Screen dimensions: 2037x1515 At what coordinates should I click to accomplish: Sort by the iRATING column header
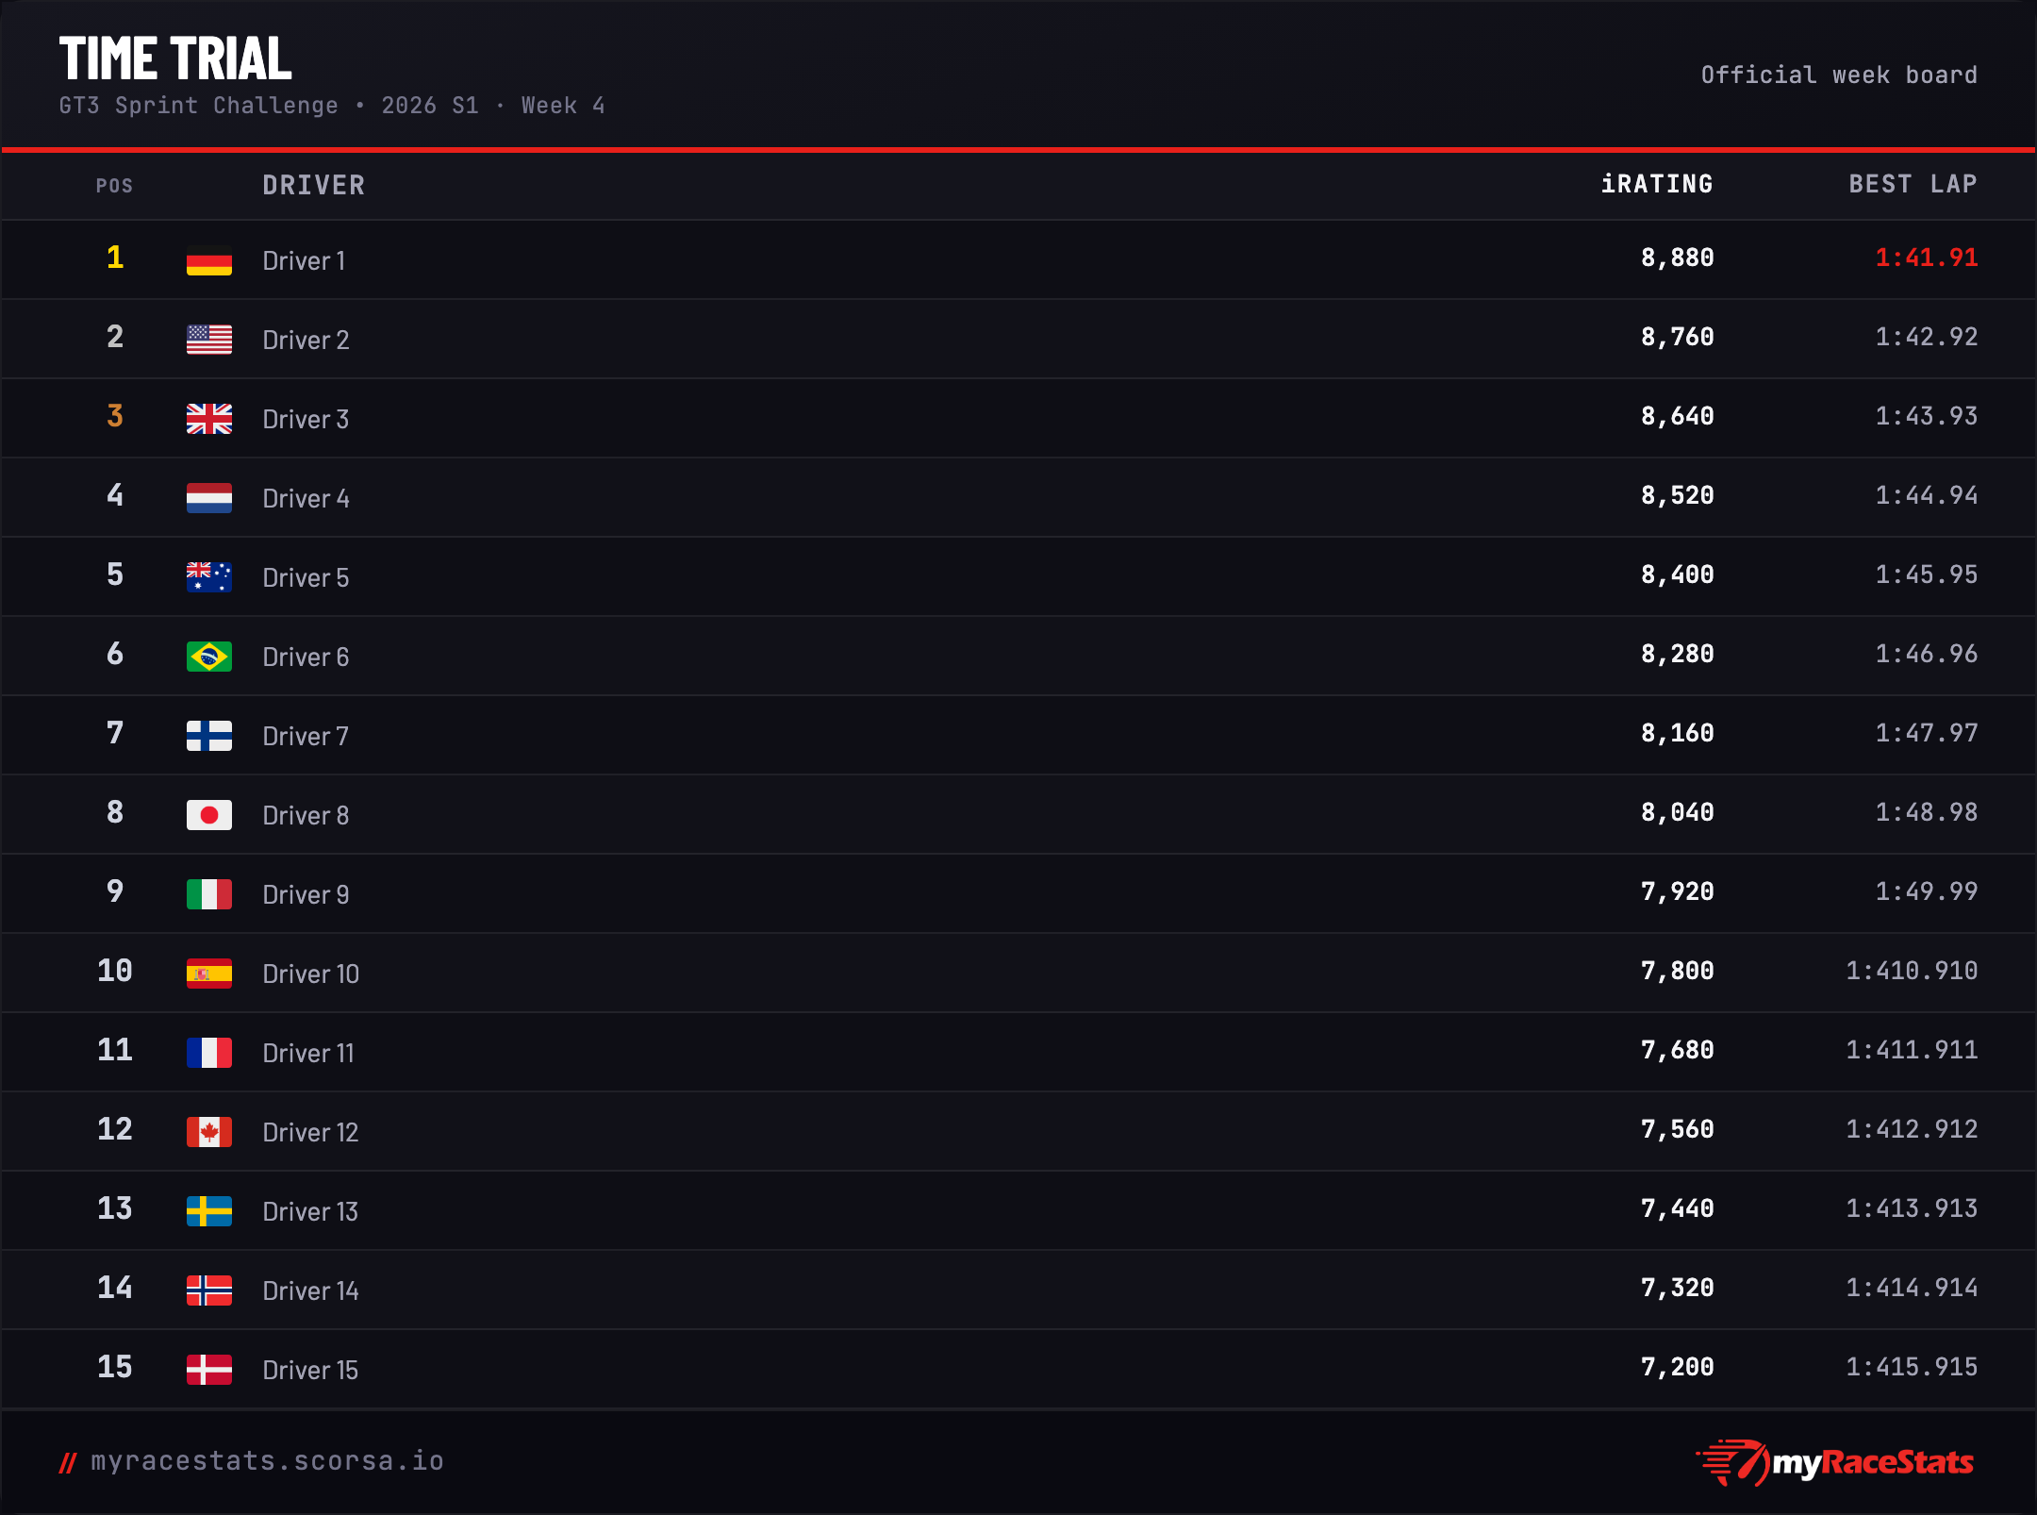(1657, 184)
